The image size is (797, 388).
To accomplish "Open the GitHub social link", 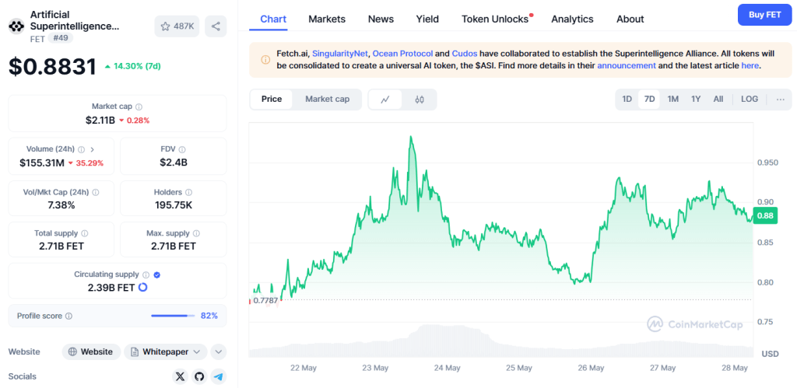I will point(199,376).
